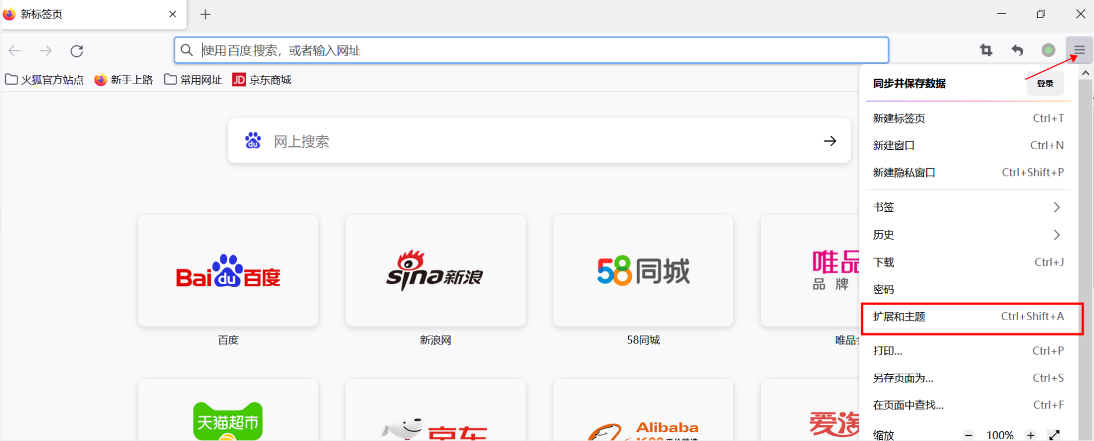Reset zoom by clicking 100%

coord(1000,435)
